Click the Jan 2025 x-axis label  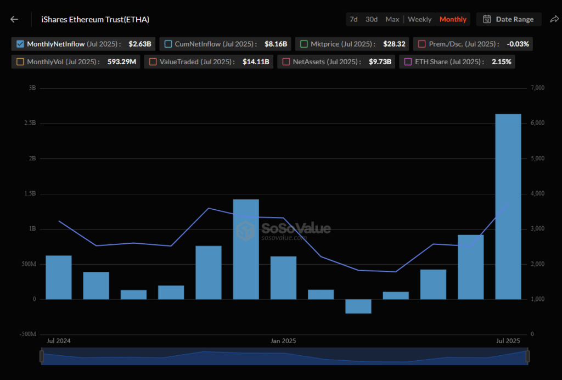[x=283, y=341]
